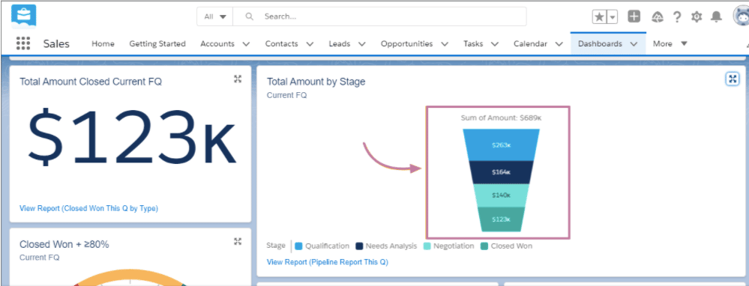Viewport: 749px width, 286px height.
Task: Click the Qualification legend color swatch
Action: pyautogui.click(x=299, y=246)
